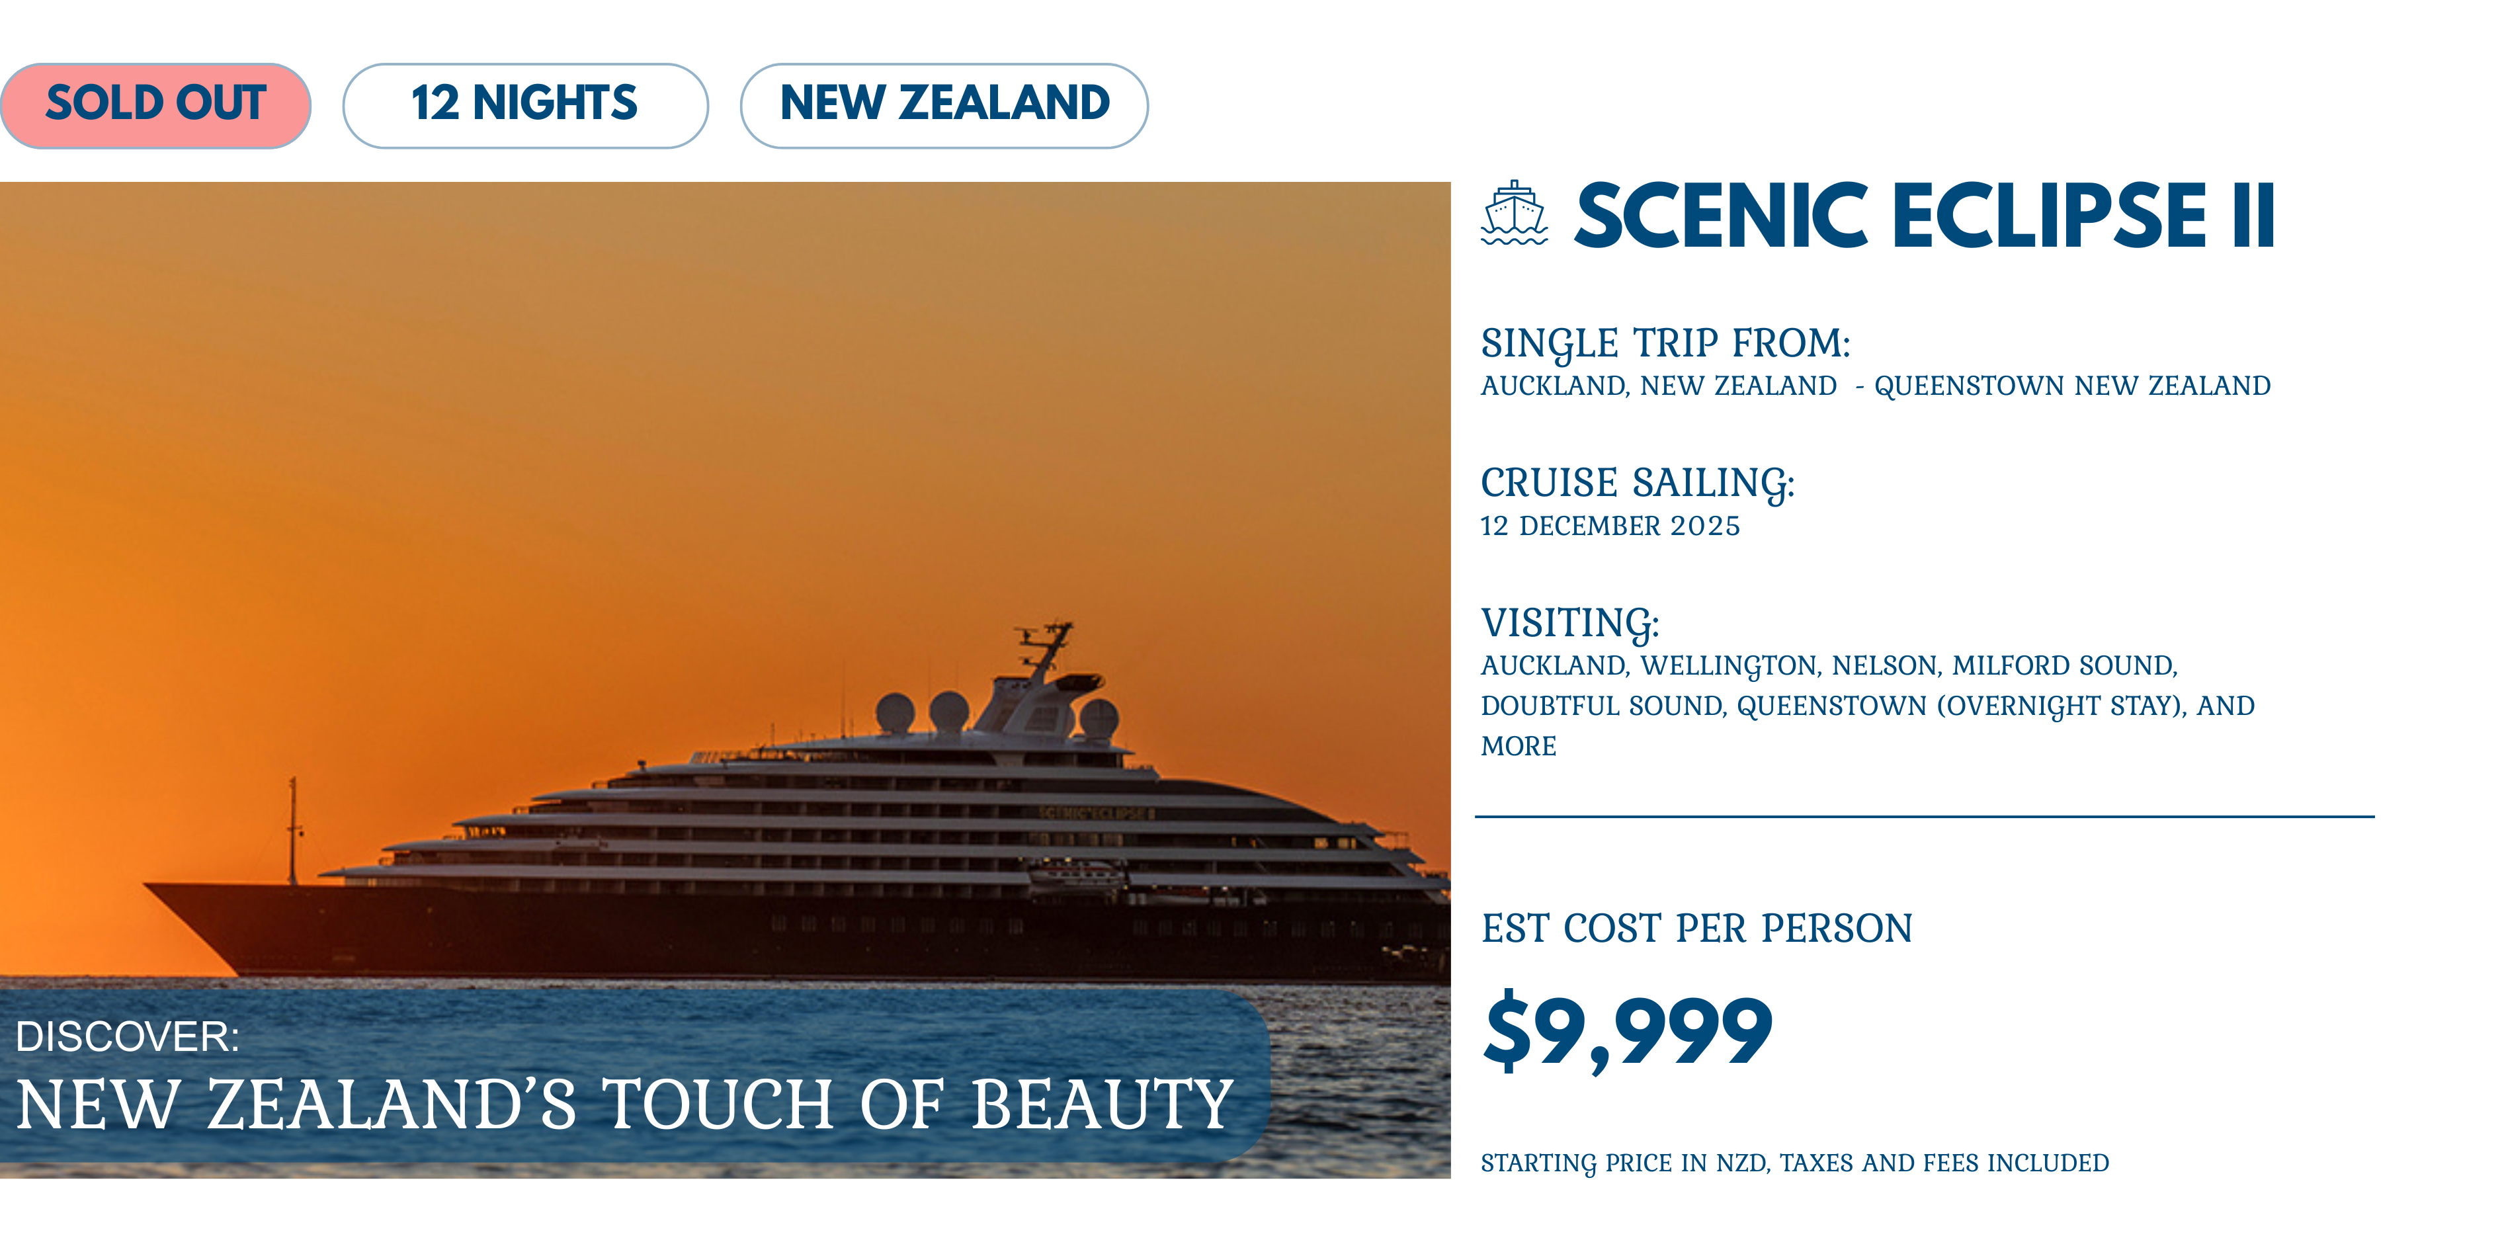Image resolution: width=2500 pixels, height=1250 pixels.
Task: Select the NEW ZEALAND destination pill
Action: (943, 104)
